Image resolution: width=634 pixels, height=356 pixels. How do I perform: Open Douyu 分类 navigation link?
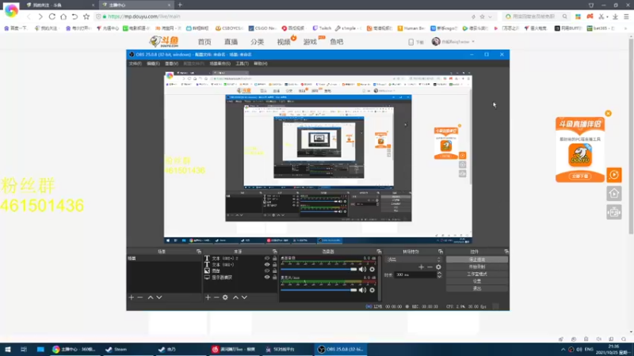pos(257,42)
